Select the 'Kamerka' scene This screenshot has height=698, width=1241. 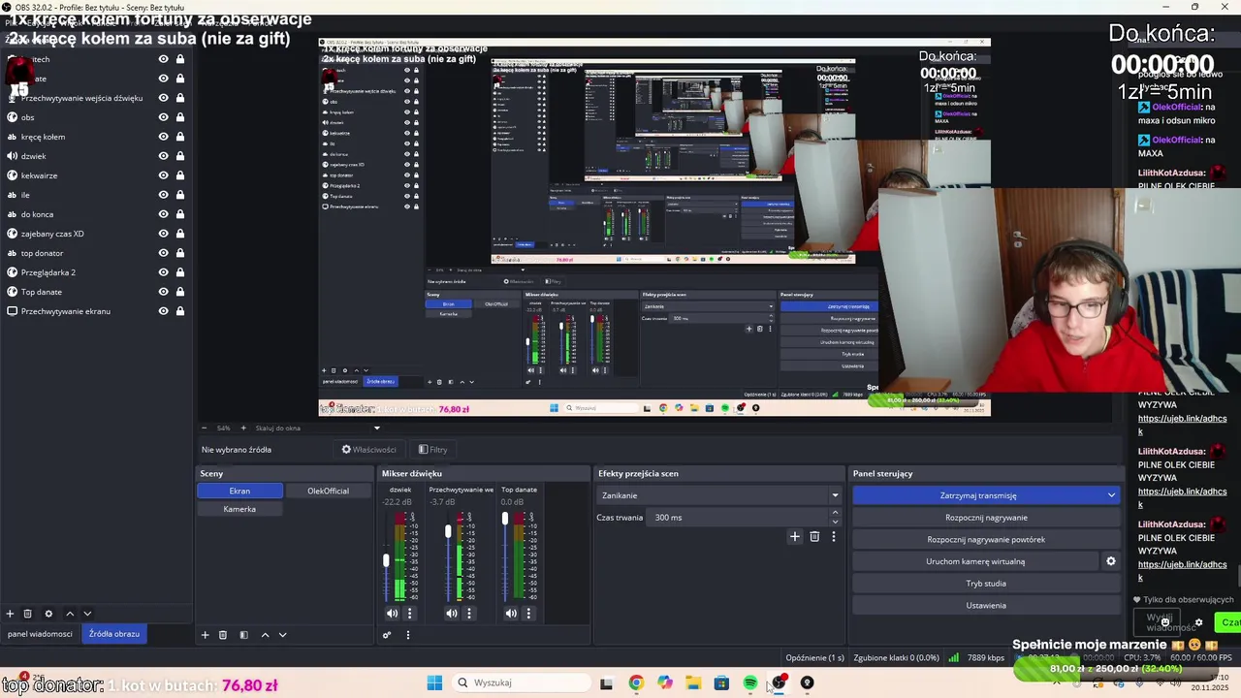pyautogui.click(x=239, y=509)
